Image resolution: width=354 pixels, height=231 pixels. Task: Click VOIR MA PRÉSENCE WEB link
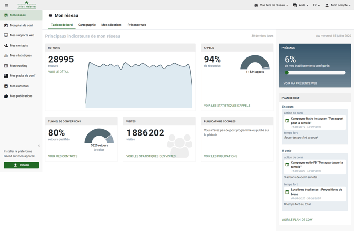[x=300, y=83]
